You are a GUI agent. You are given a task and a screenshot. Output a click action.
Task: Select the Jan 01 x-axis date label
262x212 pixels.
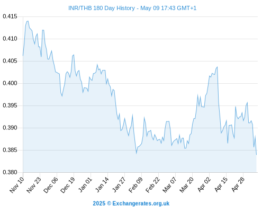(85, 185)
